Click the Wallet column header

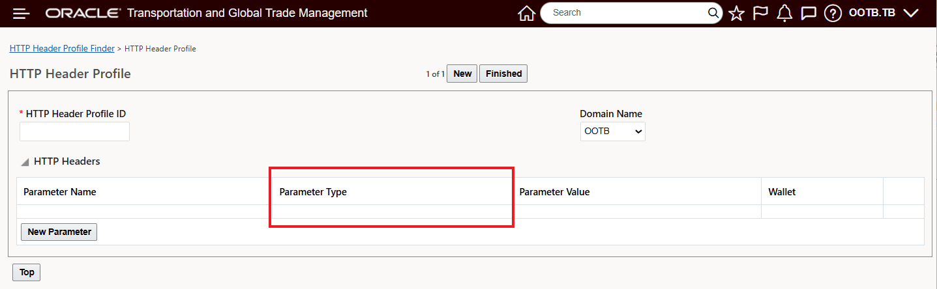tap(822, 192)
